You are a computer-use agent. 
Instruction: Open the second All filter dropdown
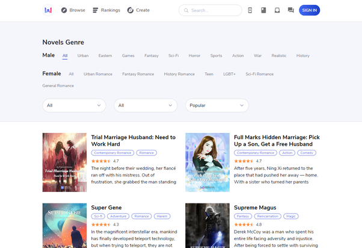tap(146, 105)
